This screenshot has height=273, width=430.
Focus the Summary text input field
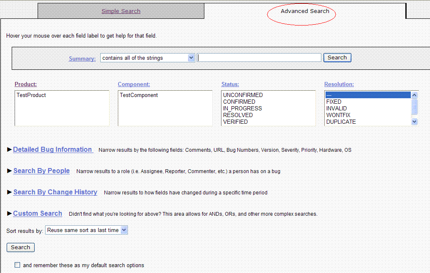click(x=259, y=58)
